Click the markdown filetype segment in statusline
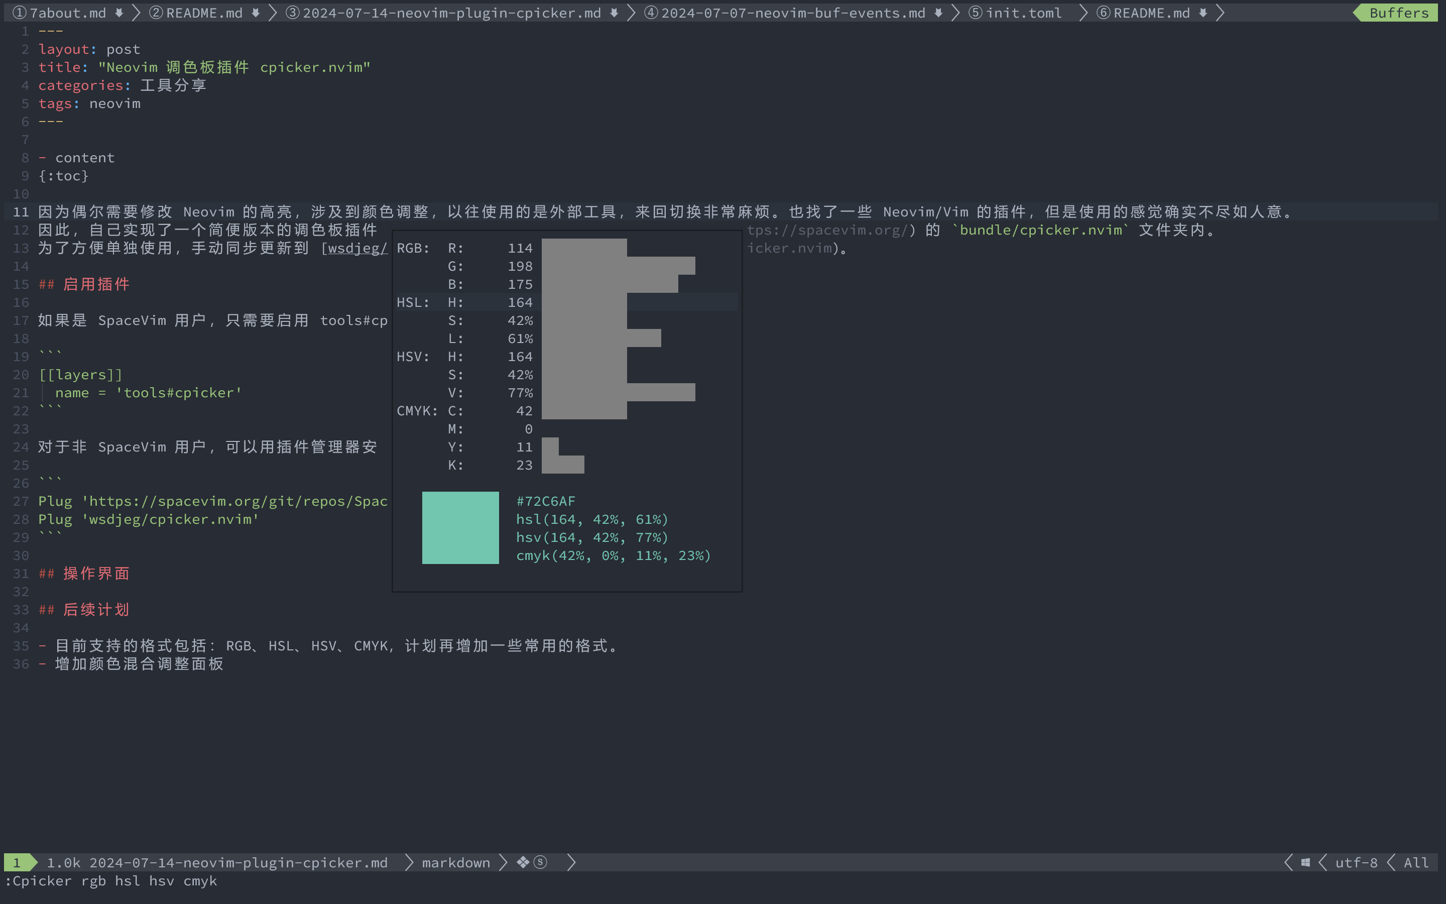Viewport: 1446px width, 904px height. click(x=455, y=862)
